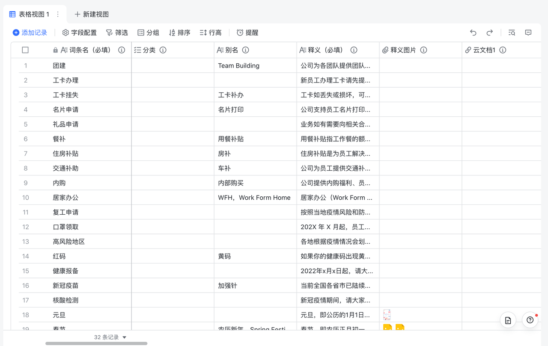Open more options for 表格视图 1
This screenshot has width=548, height=346.
[58, 15]
